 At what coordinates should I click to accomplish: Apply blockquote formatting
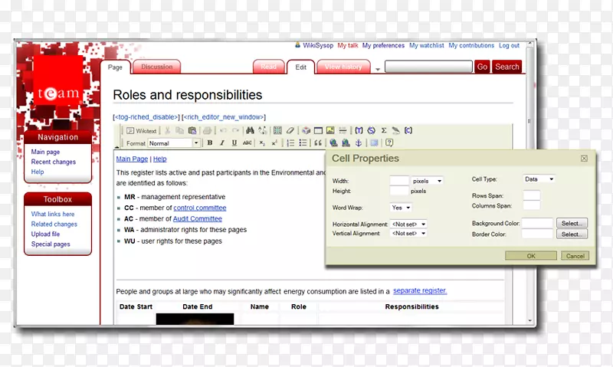pyautogui.click(x=318, y=143)
